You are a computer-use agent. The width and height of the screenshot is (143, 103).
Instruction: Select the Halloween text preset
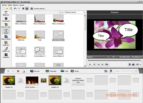coord(21,36)
